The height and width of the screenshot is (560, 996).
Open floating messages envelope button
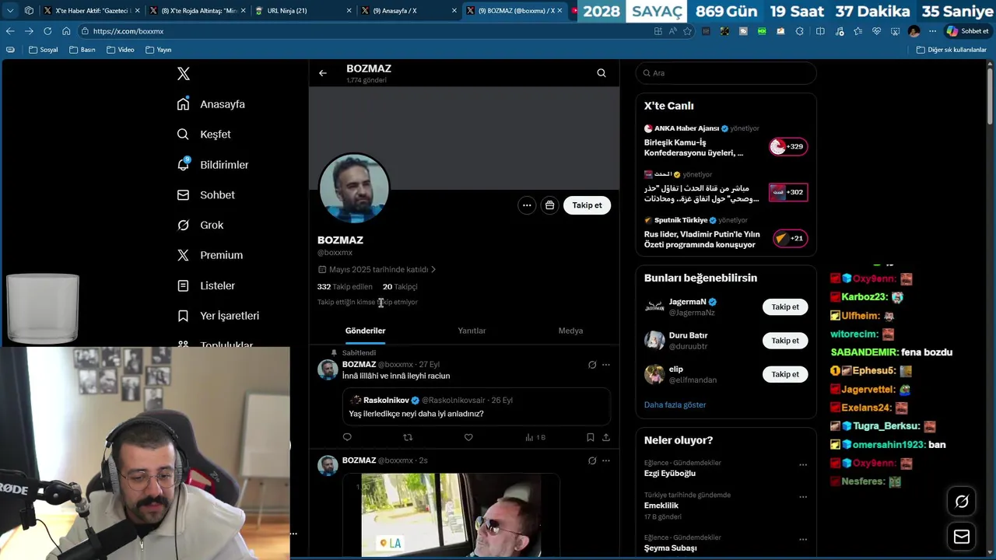(962, 537)
